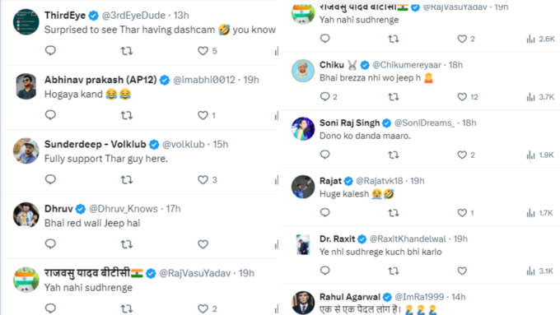Open @RaxitKhandelwal profile handle
This screenshot has width=560, height=315.
408,239
